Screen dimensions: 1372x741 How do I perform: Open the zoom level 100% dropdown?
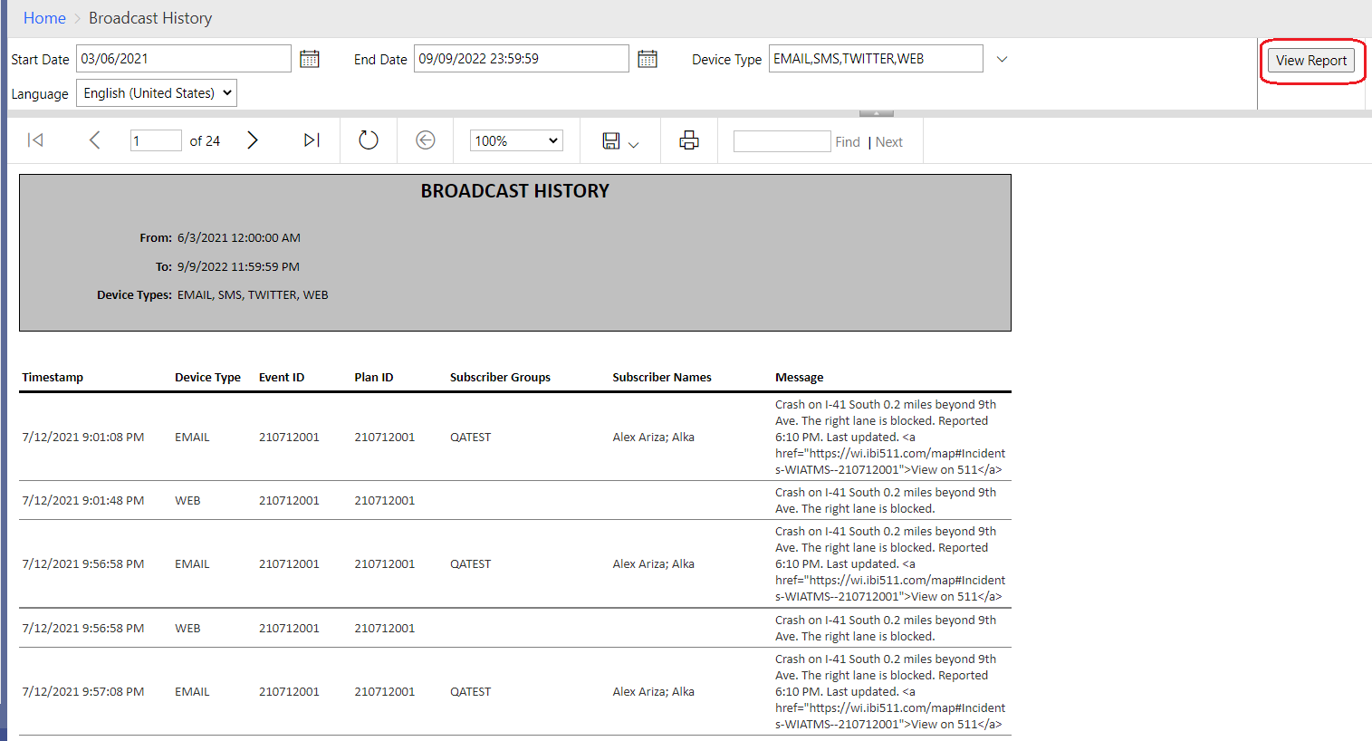pos(516,140)
